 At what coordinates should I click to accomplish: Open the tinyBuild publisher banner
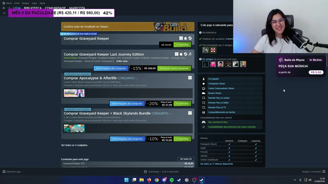(128, 27)
